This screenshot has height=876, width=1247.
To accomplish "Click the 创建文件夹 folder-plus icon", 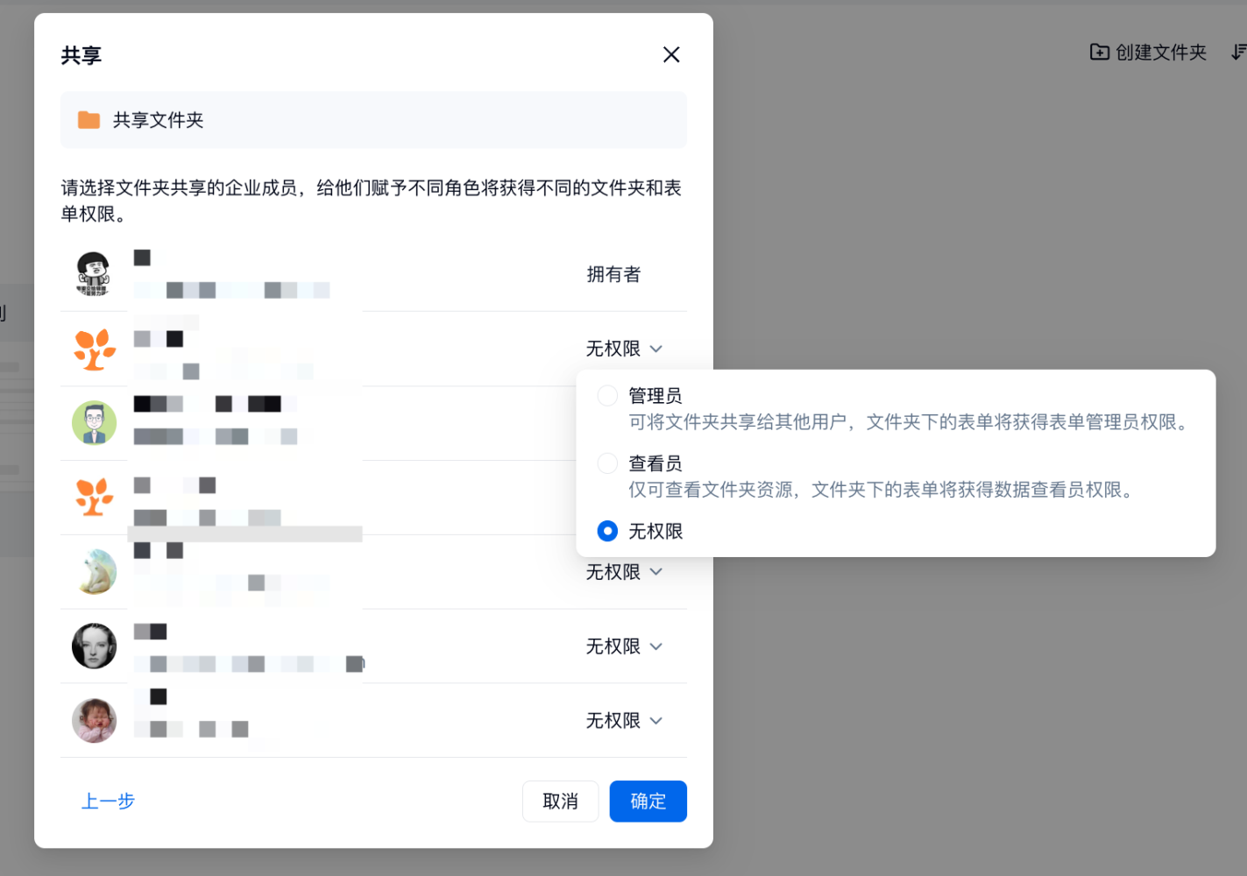I will pos(1099,53).
